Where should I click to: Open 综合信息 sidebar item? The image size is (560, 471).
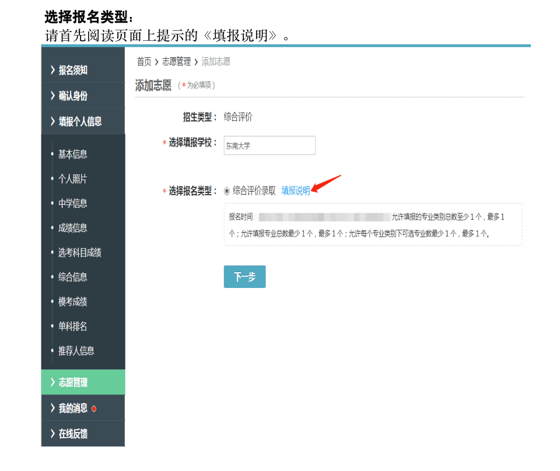tap(73, 277)
